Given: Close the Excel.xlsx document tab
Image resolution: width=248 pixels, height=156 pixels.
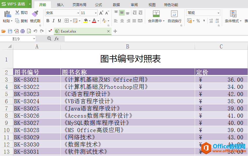Looking at the screenshot, I should (x=108, y=31).
